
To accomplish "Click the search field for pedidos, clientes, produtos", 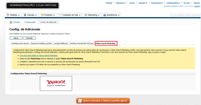I will coord(185,15).
